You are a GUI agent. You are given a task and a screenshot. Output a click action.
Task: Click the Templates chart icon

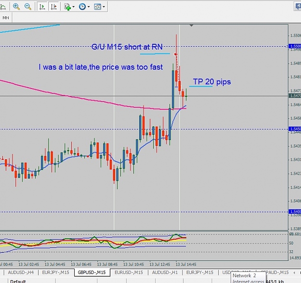97,7
